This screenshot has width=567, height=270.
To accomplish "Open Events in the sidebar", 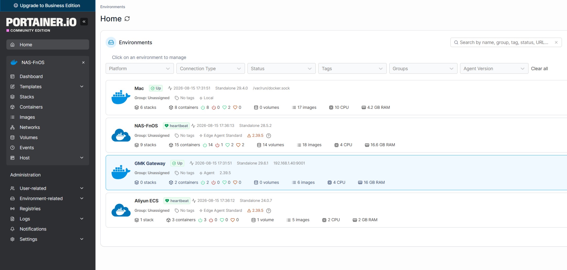I will click(x=48, y=148).
